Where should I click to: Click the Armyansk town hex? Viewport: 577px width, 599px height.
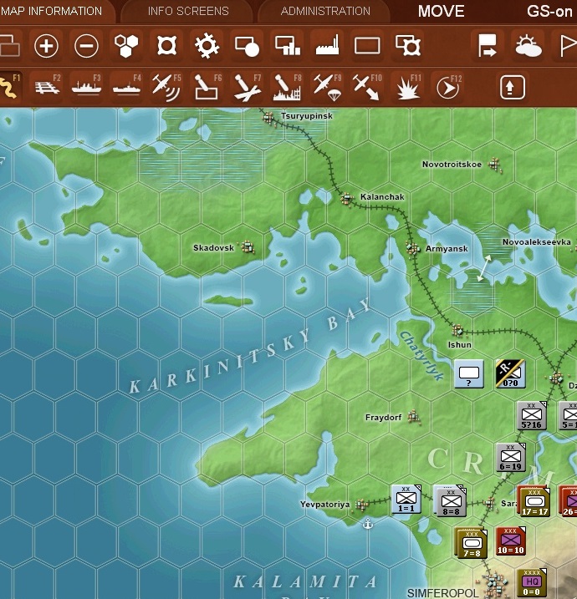pyautogui.click(x=412, y=248)
